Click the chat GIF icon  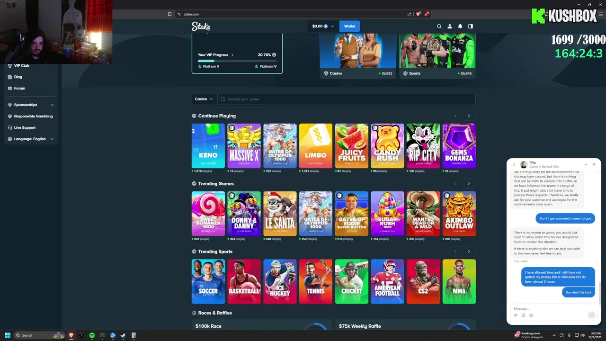click(x=531, y=315)
